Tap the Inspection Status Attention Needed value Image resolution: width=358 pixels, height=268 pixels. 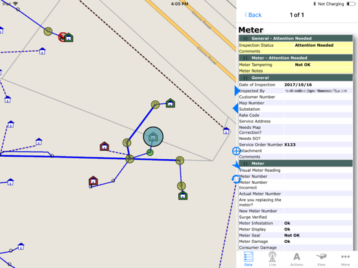[314, 45]
